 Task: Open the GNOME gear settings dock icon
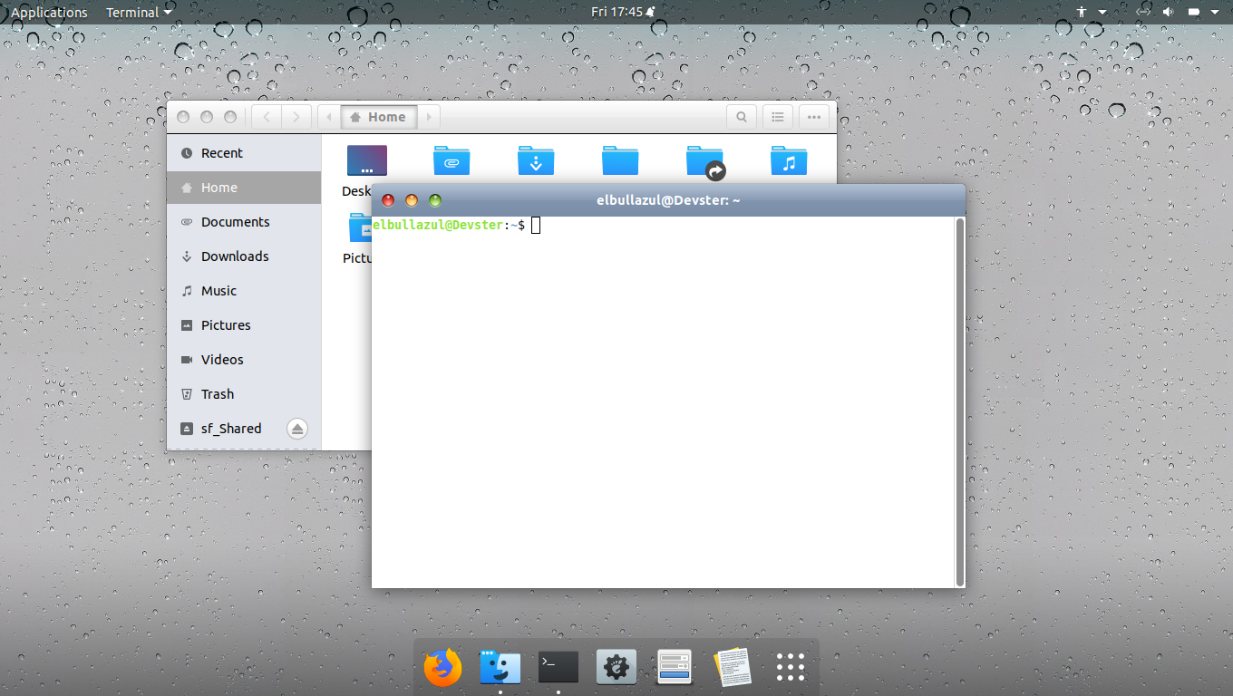point(616,667)
